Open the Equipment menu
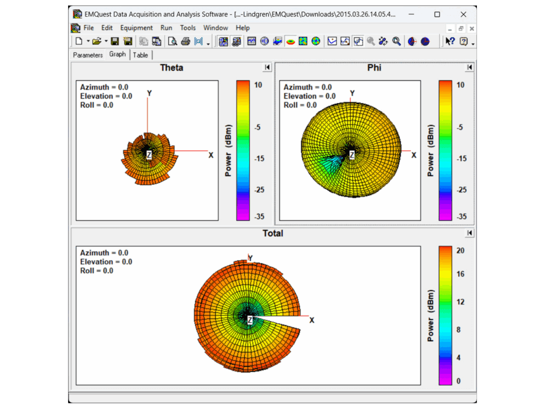Image resolution: width=545 pixels, height=409 pixels. click(136, 28)
